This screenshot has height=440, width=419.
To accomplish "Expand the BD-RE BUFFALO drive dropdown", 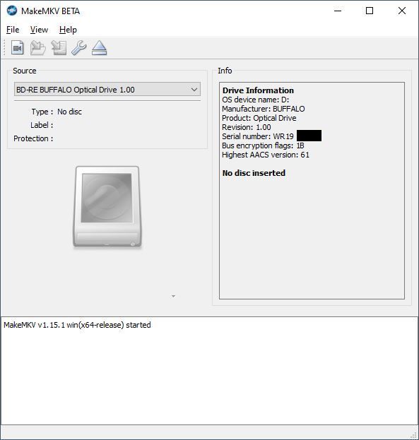I will point(107,90).
